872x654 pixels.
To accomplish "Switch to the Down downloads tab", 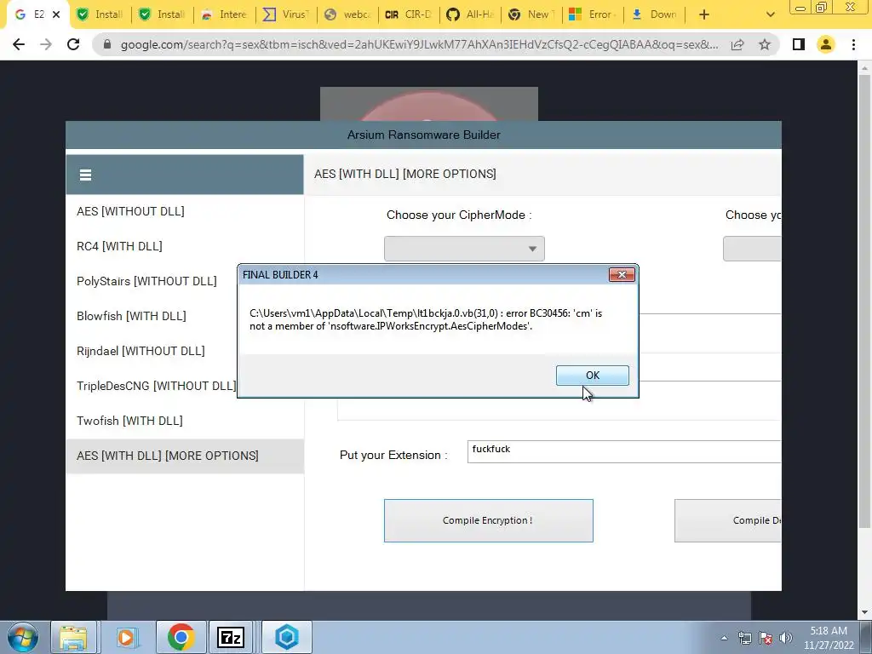I will point(656,14).
